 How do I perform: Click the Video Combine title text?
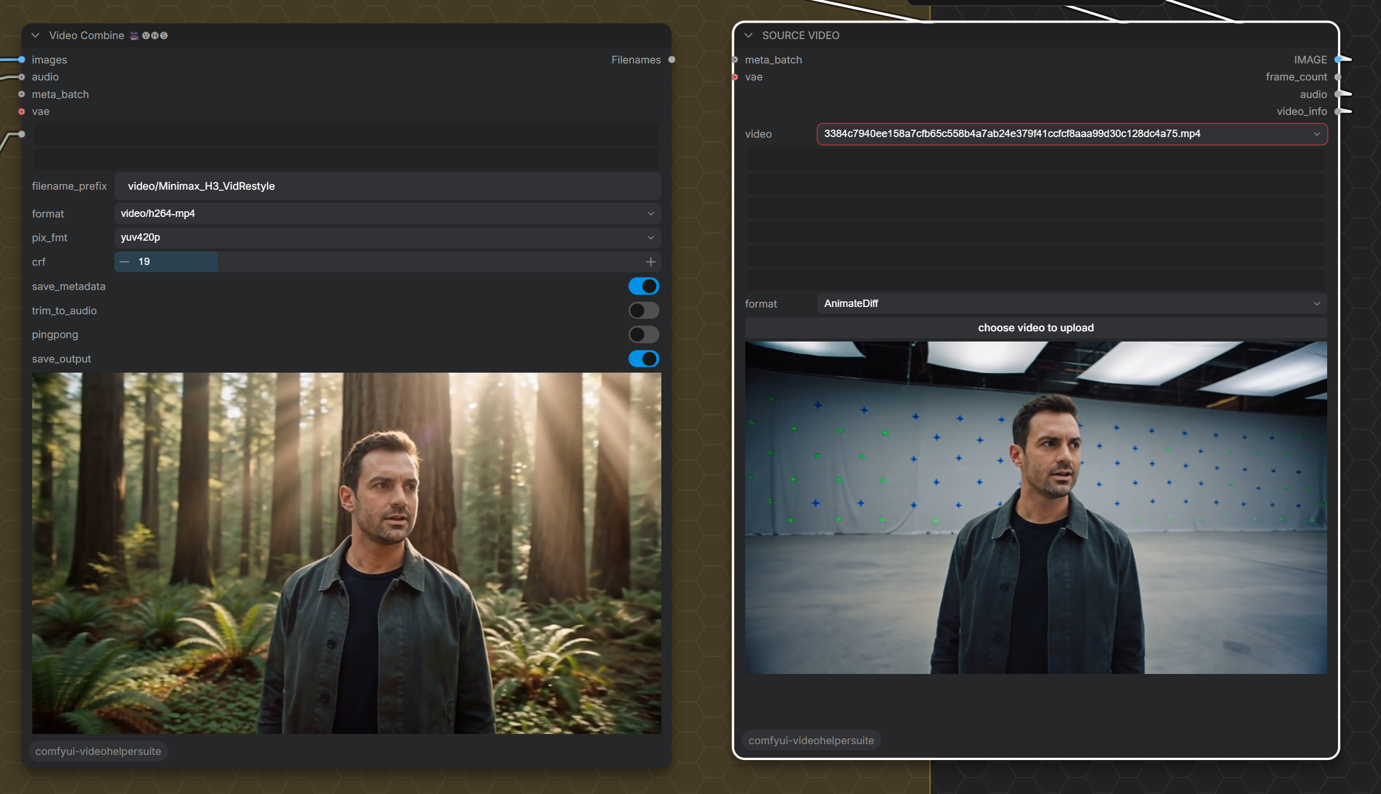pyautogui.click(x=87, y=35)
